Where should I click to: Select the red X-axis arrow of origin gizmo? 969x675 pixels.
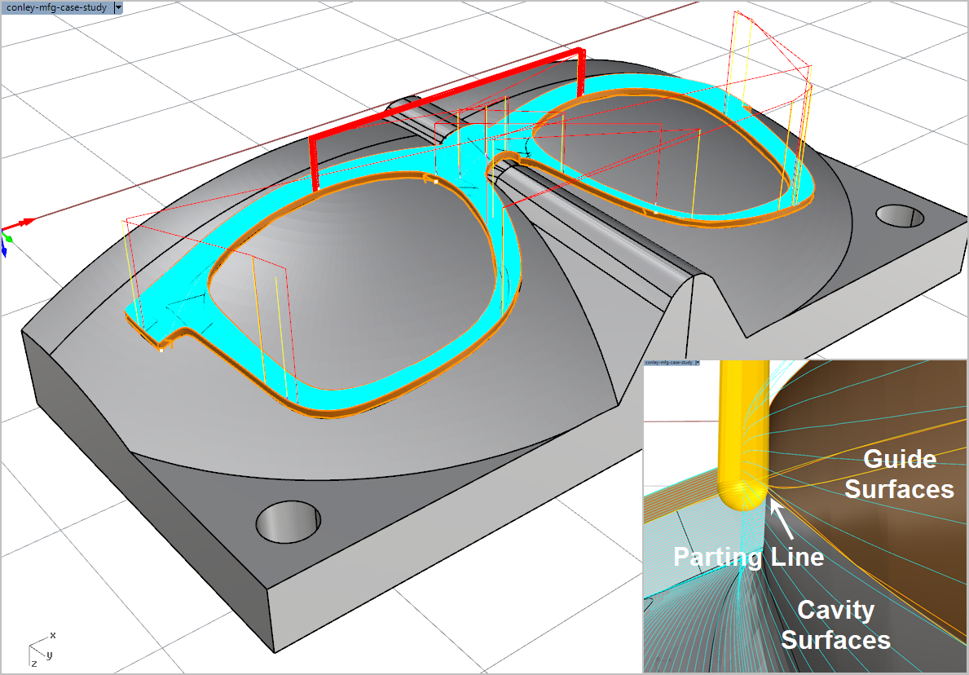click(24, 222)
